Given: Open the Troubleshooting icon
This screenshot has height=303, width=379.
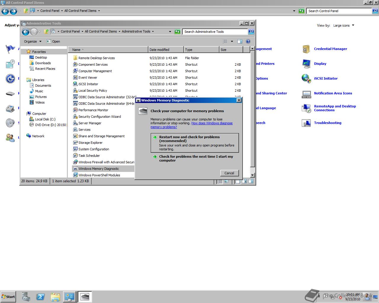Looking at the screenshot, I should pyautogui.click(x=306, y=123).
